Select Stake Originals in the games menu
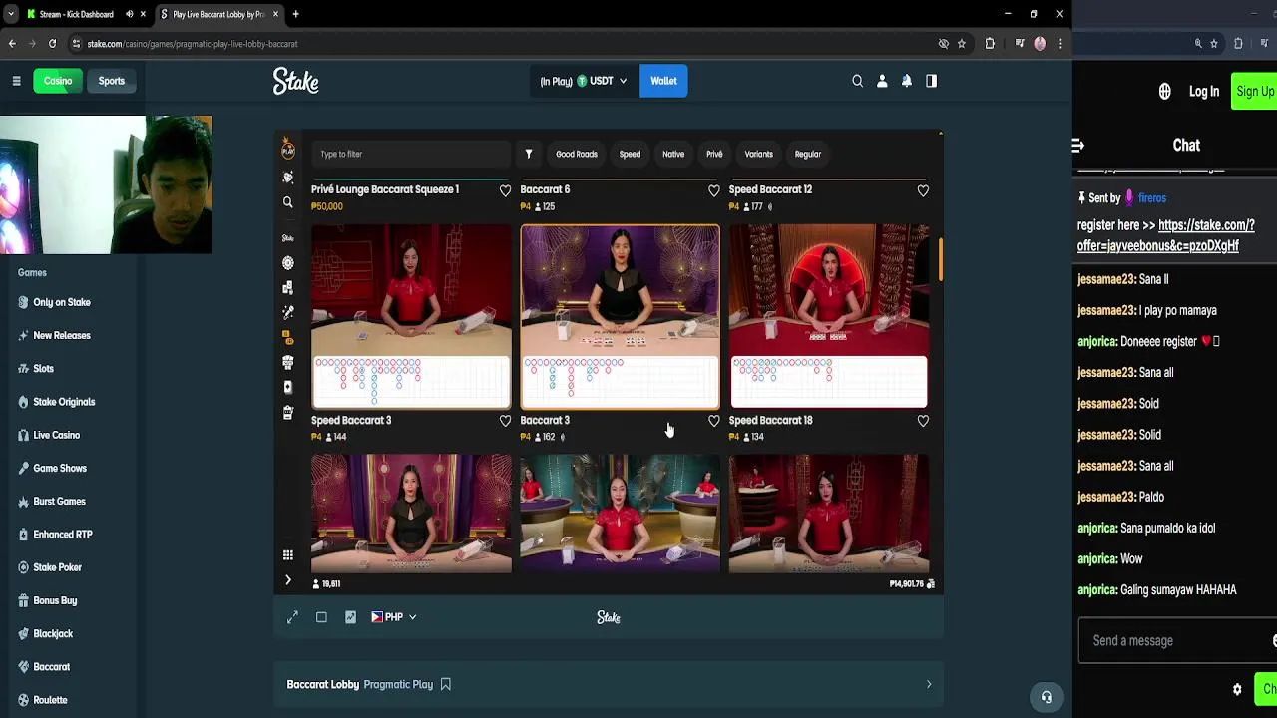The width and height of the screenshot is (1277, 718). tap(64, 402)
